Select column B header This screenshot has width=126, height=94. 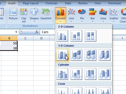(x=9, y=38)
